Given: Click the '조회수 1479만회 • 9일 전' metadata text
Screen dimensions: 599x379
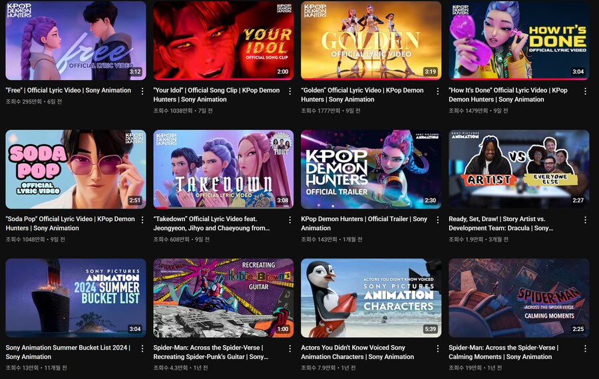Looking at the screenshot, I should point(479,111).
